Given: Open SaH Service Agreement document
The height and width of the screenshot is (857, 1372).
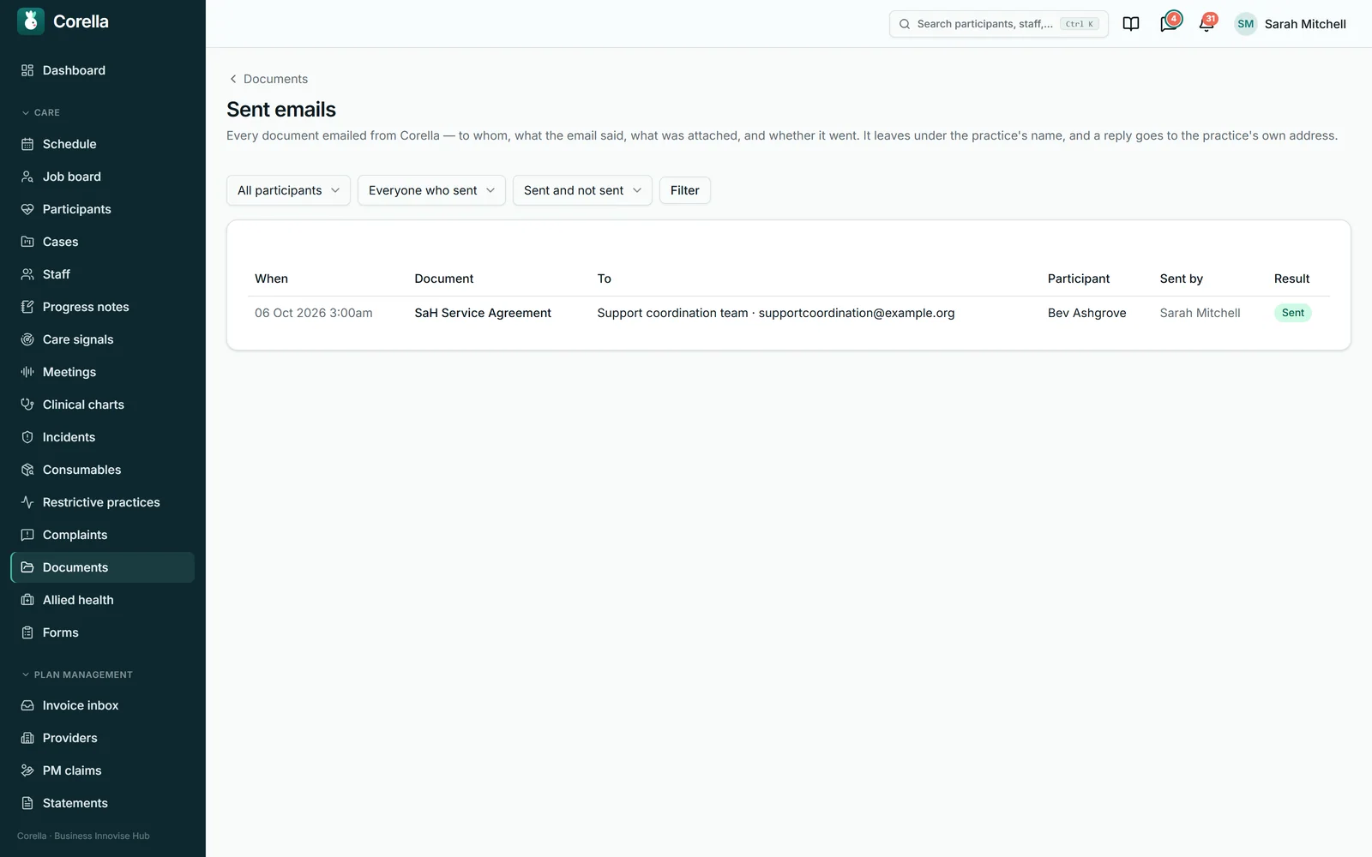Looking at the screenshot, I should [x=483, y=313].
